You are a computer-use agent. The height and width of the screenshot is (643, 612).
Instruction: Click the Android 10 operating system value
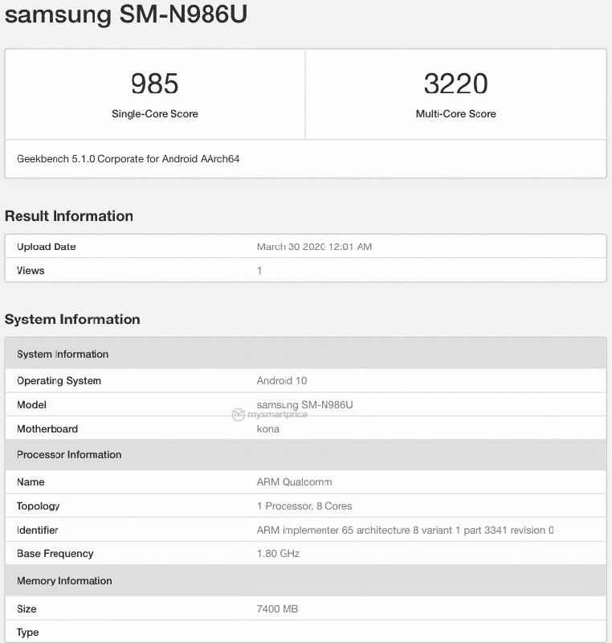(x=281, y=381)
